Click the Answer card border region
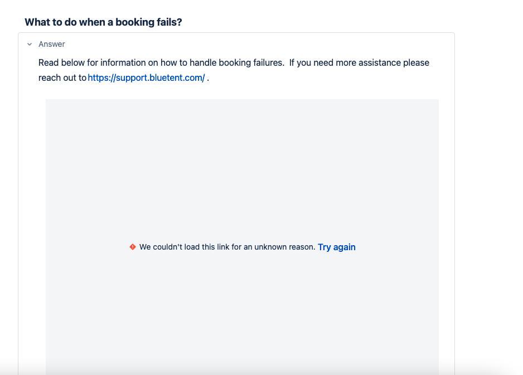Image resolution: width=523 pixels, height=375 pixels. tap(454, 167)
